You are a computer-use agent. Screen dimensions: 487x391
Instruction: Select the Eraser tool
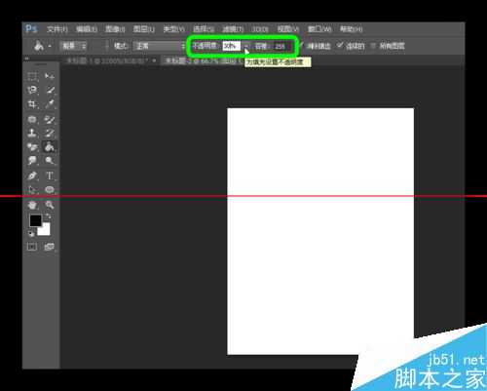[32, 147]
